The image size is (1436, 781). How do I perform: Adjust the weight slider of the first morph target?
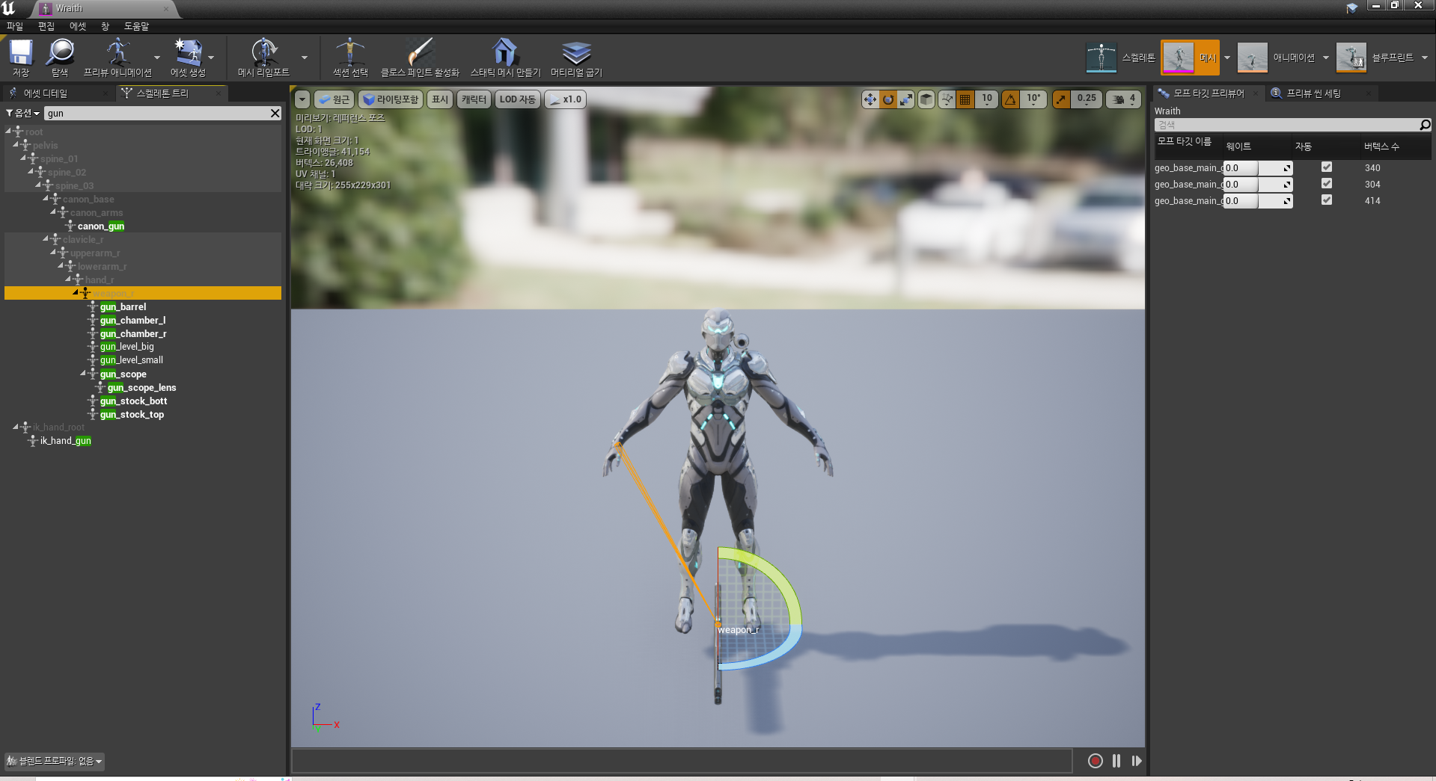coord(1258,168)
